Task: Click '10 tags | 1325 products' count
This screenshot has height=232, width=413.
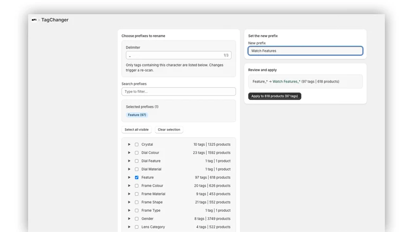Action: (212, 144)
